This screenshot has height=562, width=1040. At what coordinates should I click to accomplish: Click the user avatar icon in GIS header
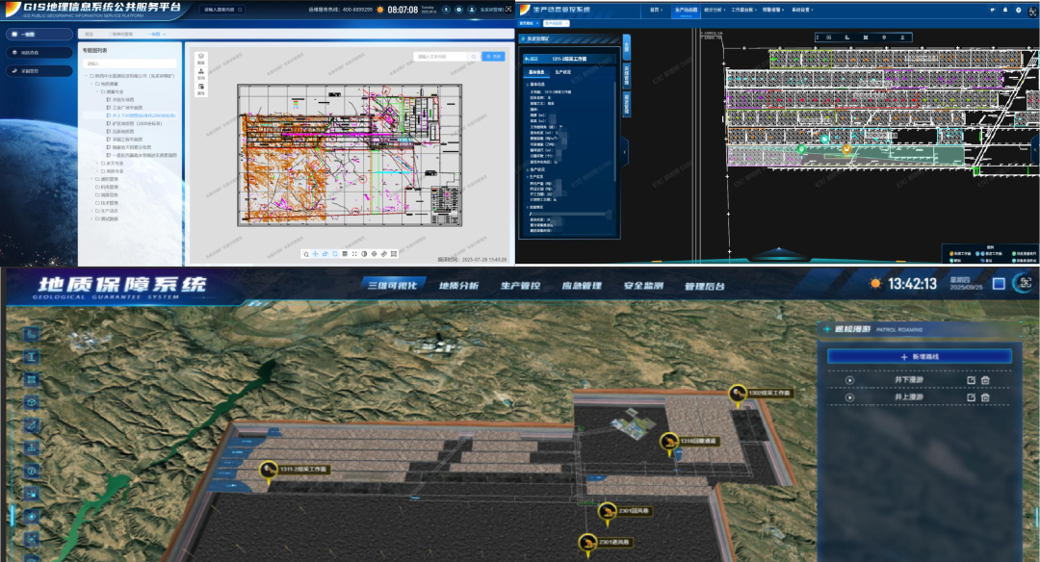coord(473,10)
